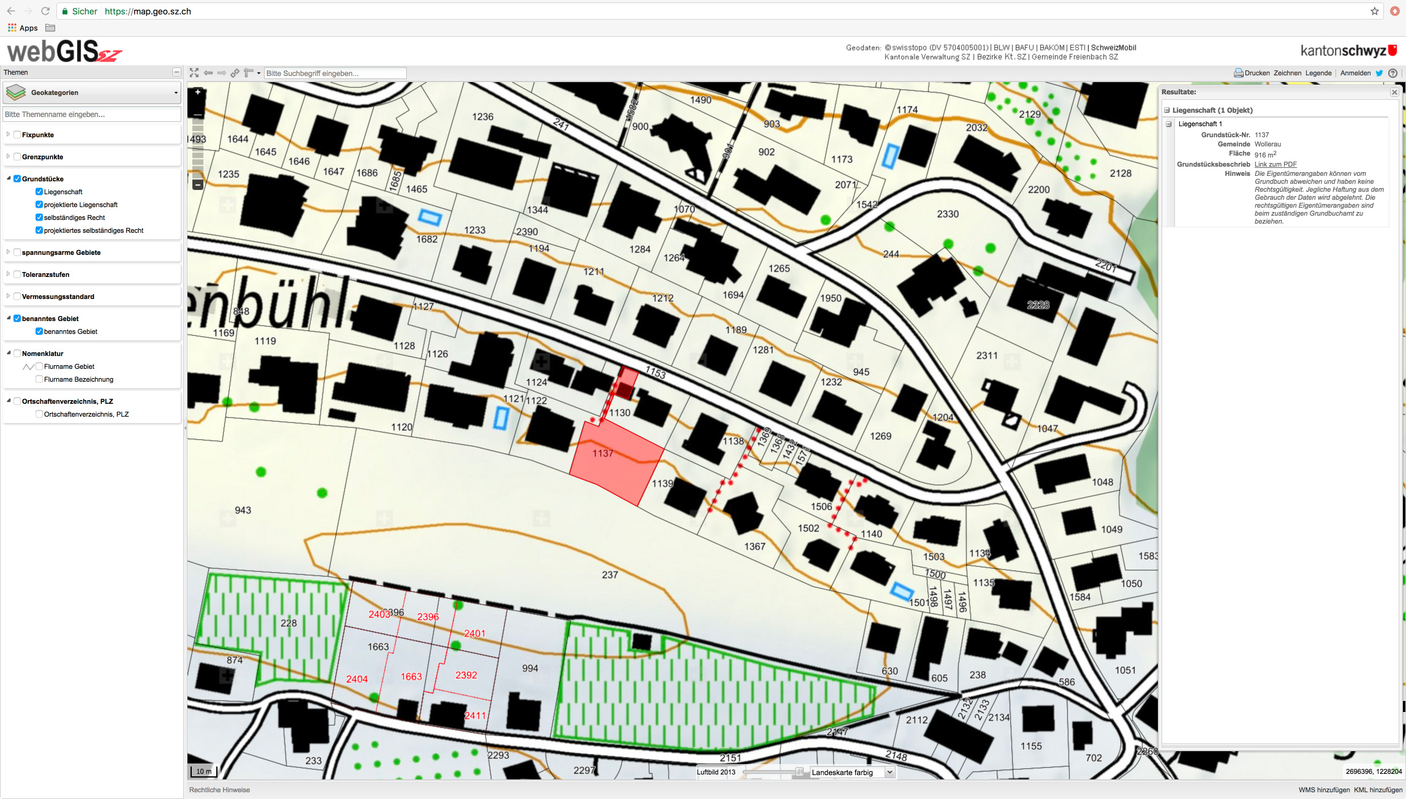Open the help question mark icon
1406x799 pixels.
(1393, 73)
